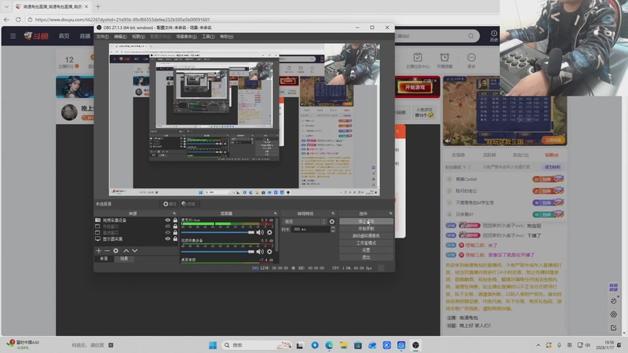Click the transition duration stepper arrows
This screenshot has height=353, width=628.
point(333,229)
